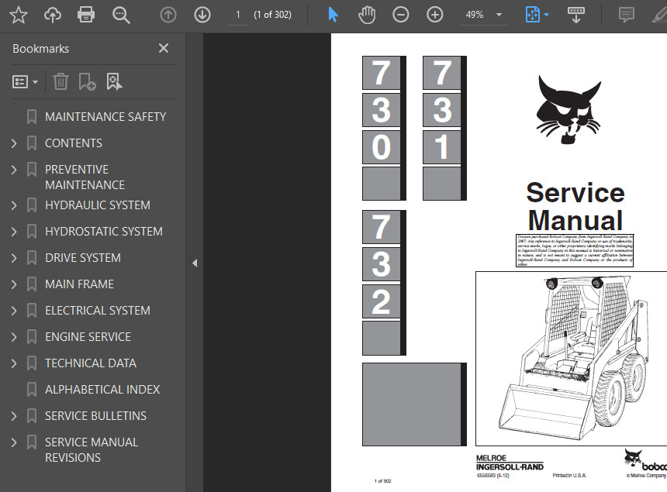Jump to DRIVE SYSTEM bookmark text
Screen dimensions: 667x492
(x=83, y=258)
